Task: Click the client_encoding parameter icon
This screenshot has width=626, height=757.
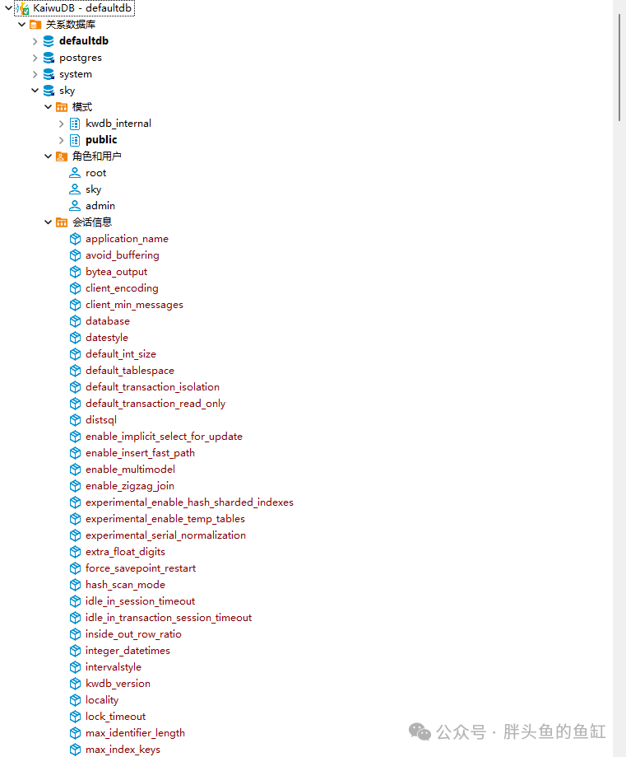Action: pos(75,288)
